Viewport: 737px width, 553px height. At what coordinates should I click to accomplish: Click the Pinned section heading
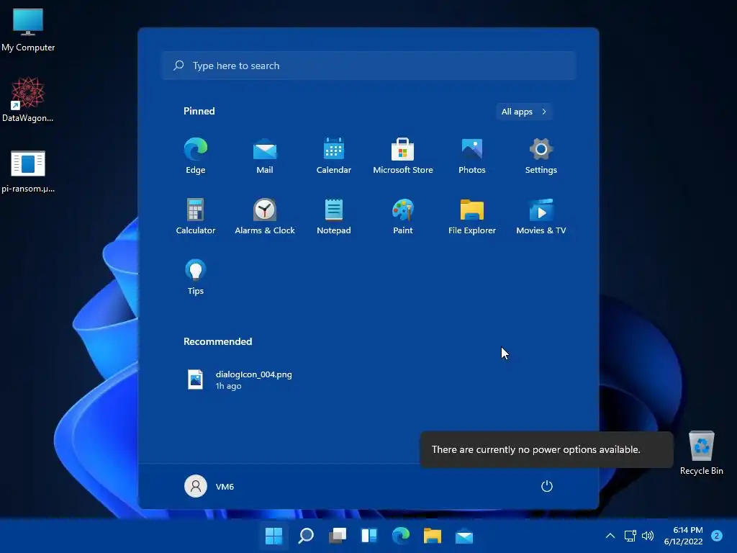pyautogui.click(x=199, y=111)
